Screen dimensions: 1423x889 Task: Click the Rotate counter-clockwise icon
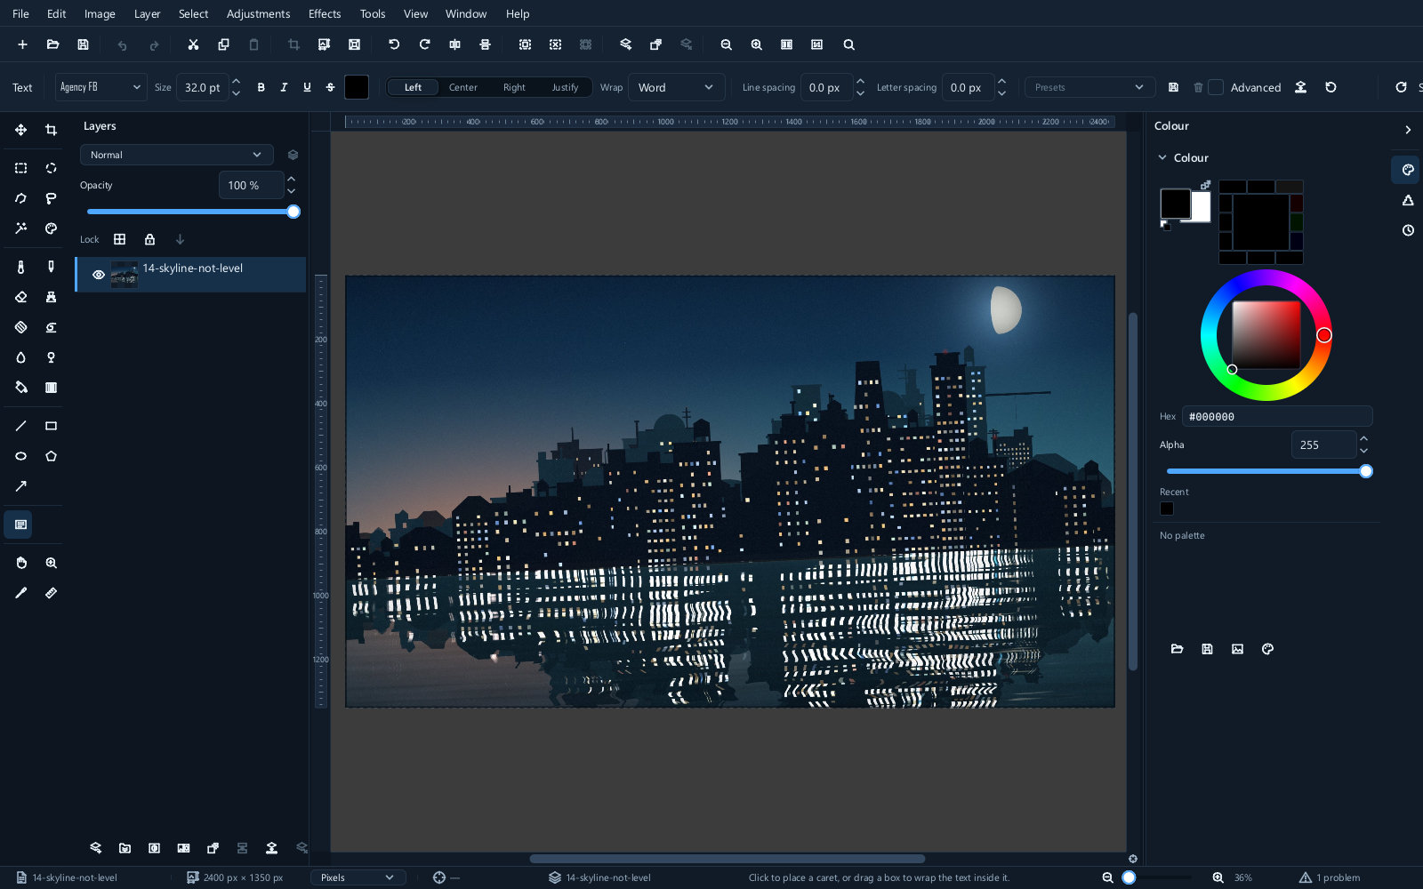point(394,44)
